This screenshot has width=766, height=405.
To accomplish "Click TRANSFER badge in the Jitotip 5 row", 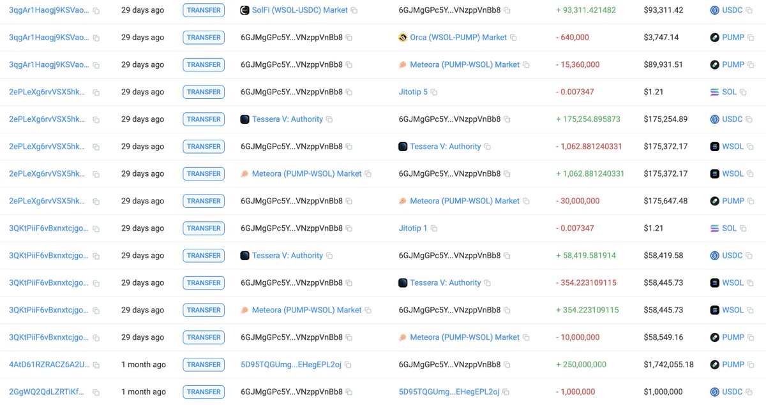I will pos(204,92).
